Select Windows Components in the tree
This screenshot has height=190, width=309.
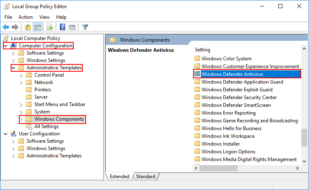[59, 119]
